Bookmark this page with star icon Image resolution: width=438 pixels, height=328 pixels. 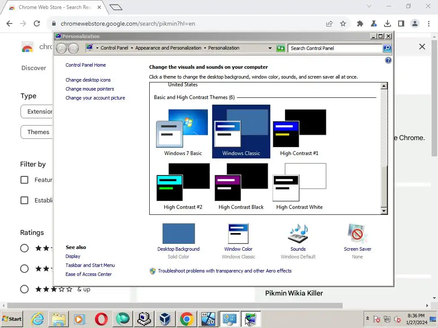[x=343, y=24]
